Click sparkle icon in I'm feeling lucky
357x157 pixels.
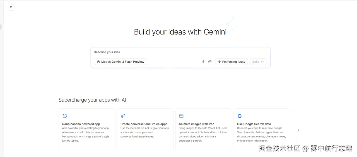219,62
